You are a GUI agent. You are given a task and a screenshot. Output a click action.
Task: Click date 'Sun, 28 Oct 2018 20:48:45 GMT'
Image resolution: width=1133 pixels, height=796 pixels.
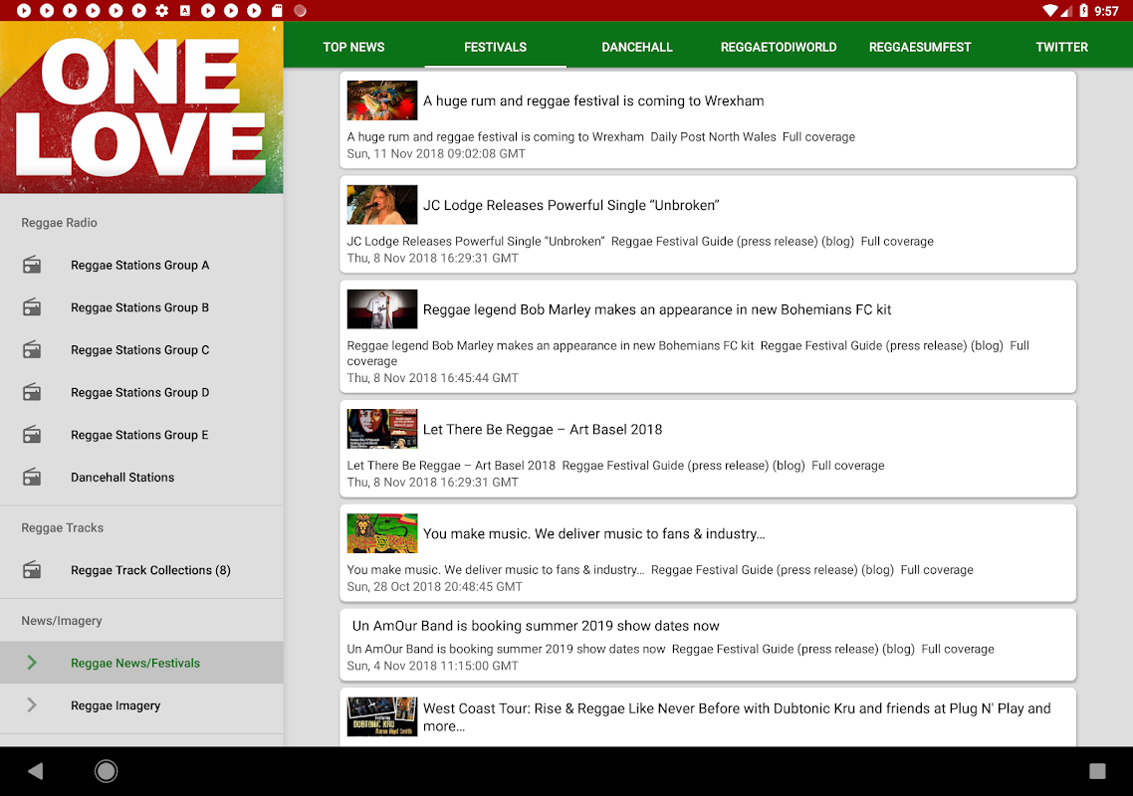tap(434, 586)
